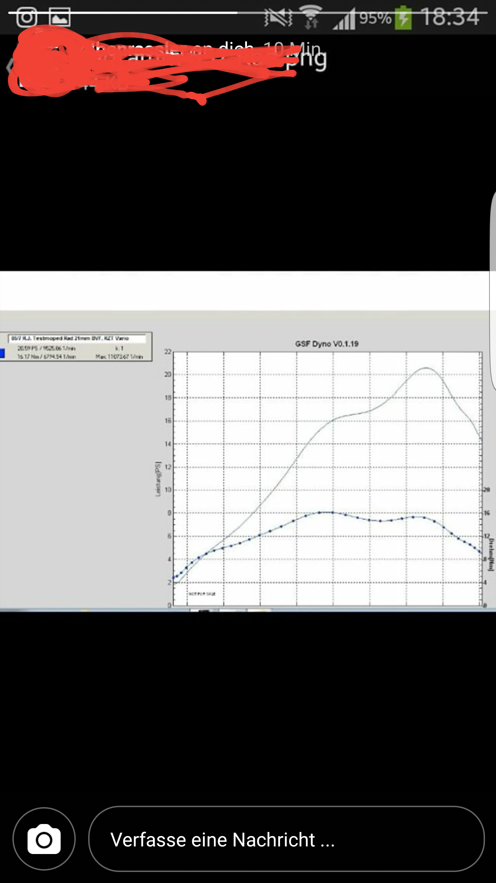Open the camera button beside message field
The height and width of the screenshot is (883, 496).
[44, 839]
